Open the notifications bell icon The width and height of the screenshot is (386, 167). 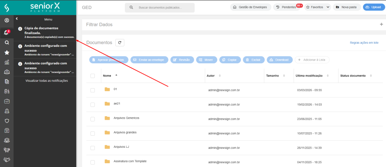click(6, 33)
